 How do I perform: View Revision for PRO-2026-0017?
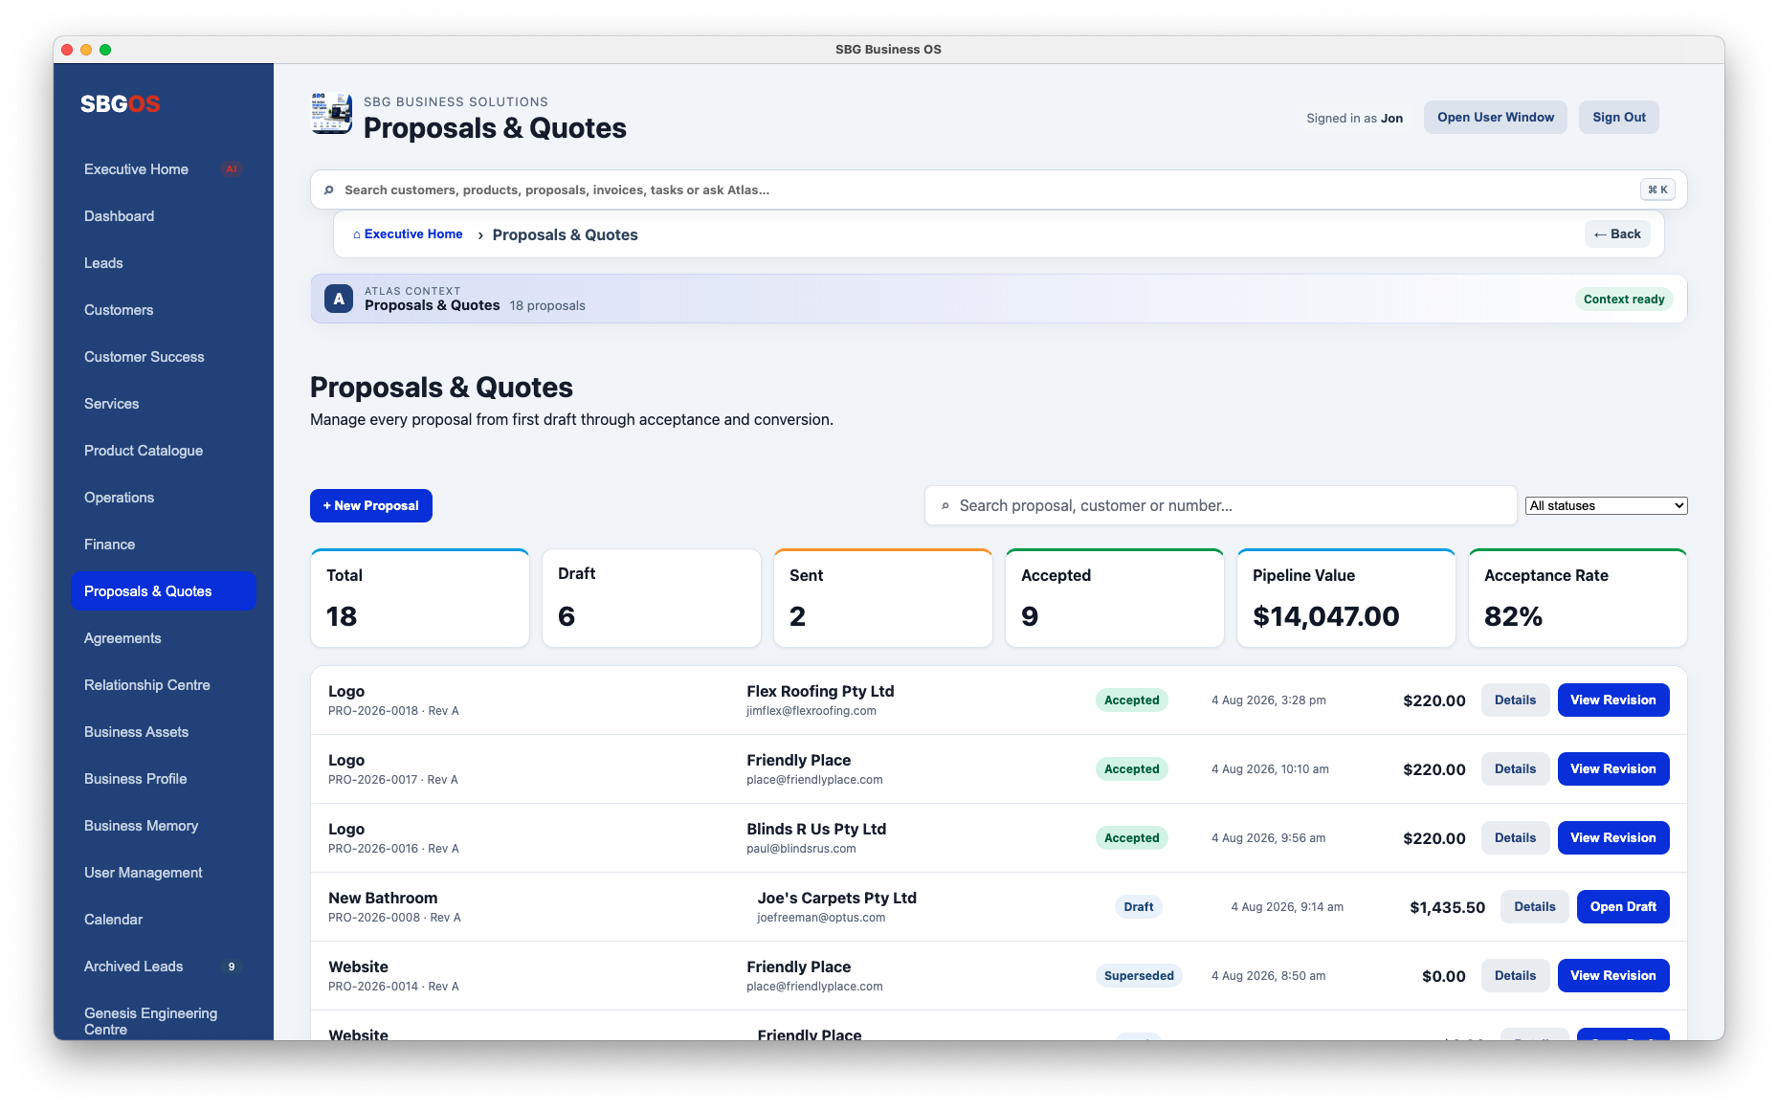(1612, 769)
